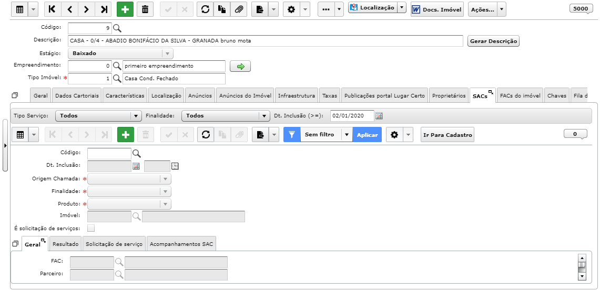The image size is (600, 291).
Task: Click the Ir Para Cadastro button
Action: 448,135
